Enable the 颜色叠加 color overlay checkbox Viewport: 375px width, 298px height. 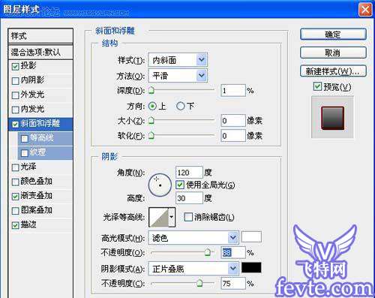pos(16,182)
